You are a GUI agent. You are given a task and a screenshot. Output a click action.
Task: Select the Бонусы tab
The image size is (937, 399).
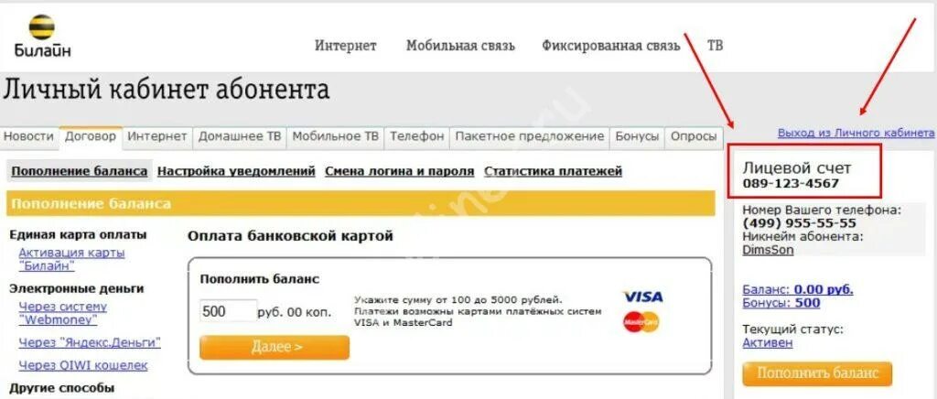[637, 136]
